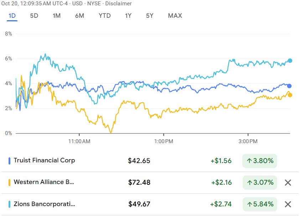The image size is (300, 216).
Task: Select the YTD range tab
Action: [x=105, y=16]
